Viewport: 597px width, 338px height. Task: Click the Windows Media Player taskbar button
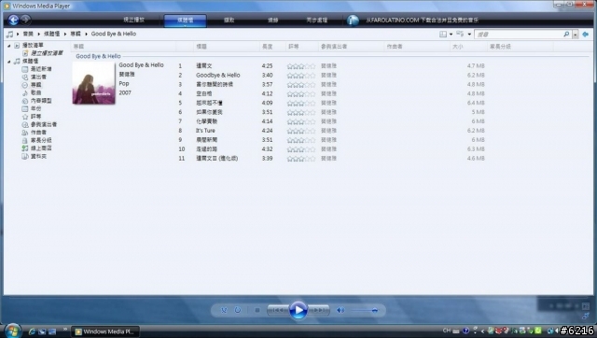105,331
